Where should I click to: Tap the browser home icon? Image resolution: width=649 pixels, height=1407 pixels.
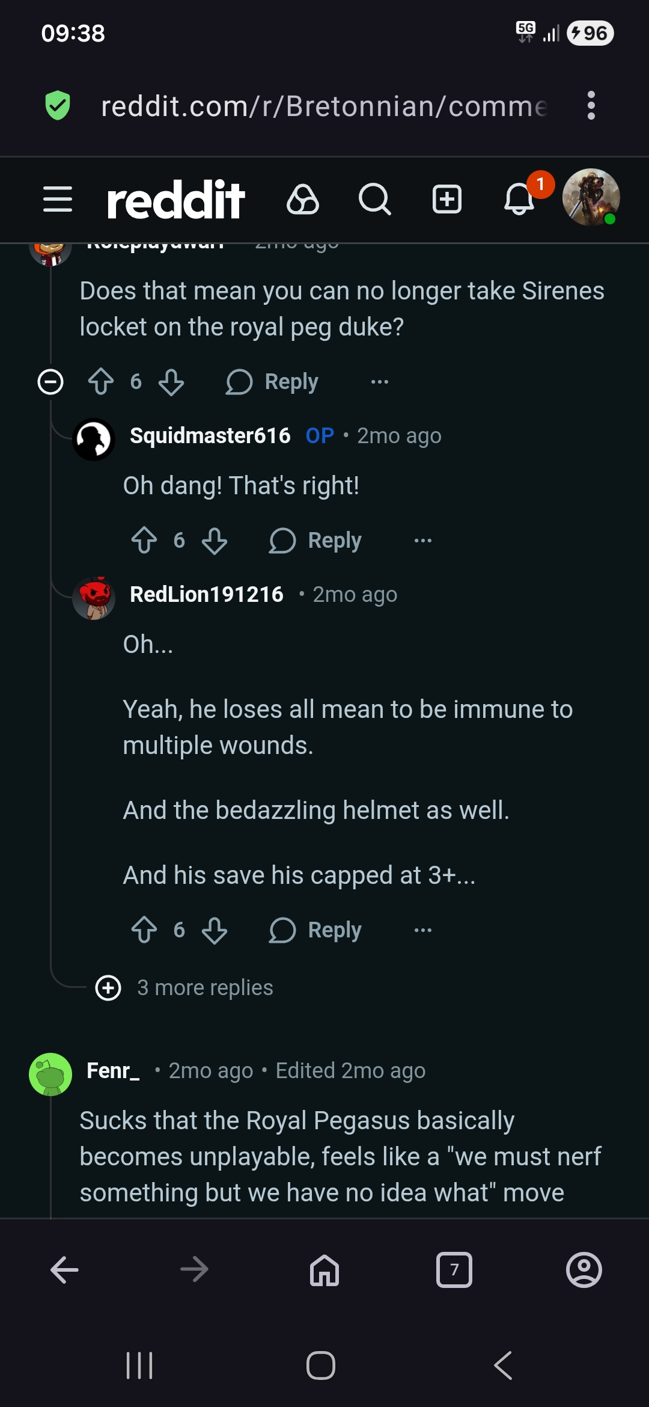pyautogui.click(x=324, y=1270)
